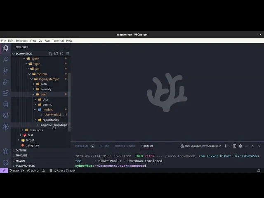This screenshot has width=264, height=198.
Task: Open the Accounts menu icon
Action: pyautogui.click(x=5, y=151)
